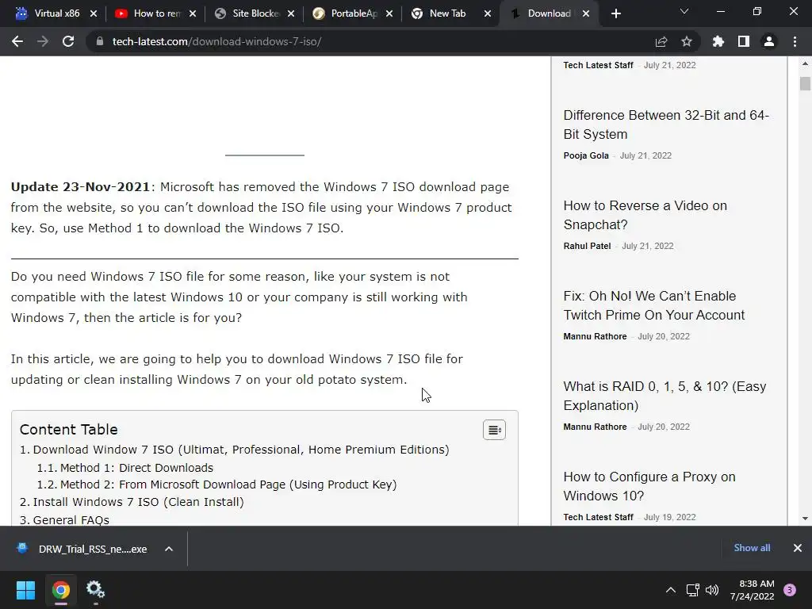Open the Chrome three-dot menu
The height and width of the screenshot is (609, 812).
pyautogui.click(x=795, y=41)
